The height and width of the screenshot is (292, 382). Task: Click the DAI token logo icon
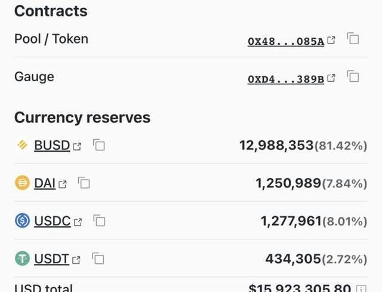(x=22, y=183)
